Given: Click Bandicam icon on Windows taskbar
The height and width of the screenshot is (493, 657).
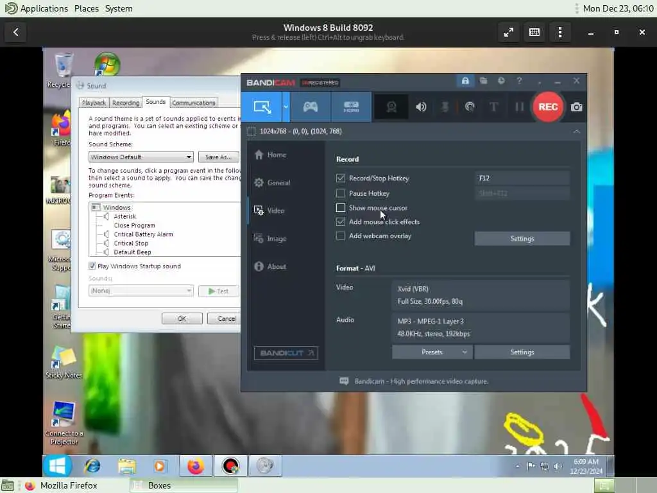Looking at the screenshot, I should click(230, 466).
